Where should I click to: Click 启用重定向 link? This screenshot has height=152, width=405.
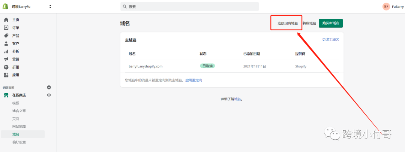click(194, 80)
